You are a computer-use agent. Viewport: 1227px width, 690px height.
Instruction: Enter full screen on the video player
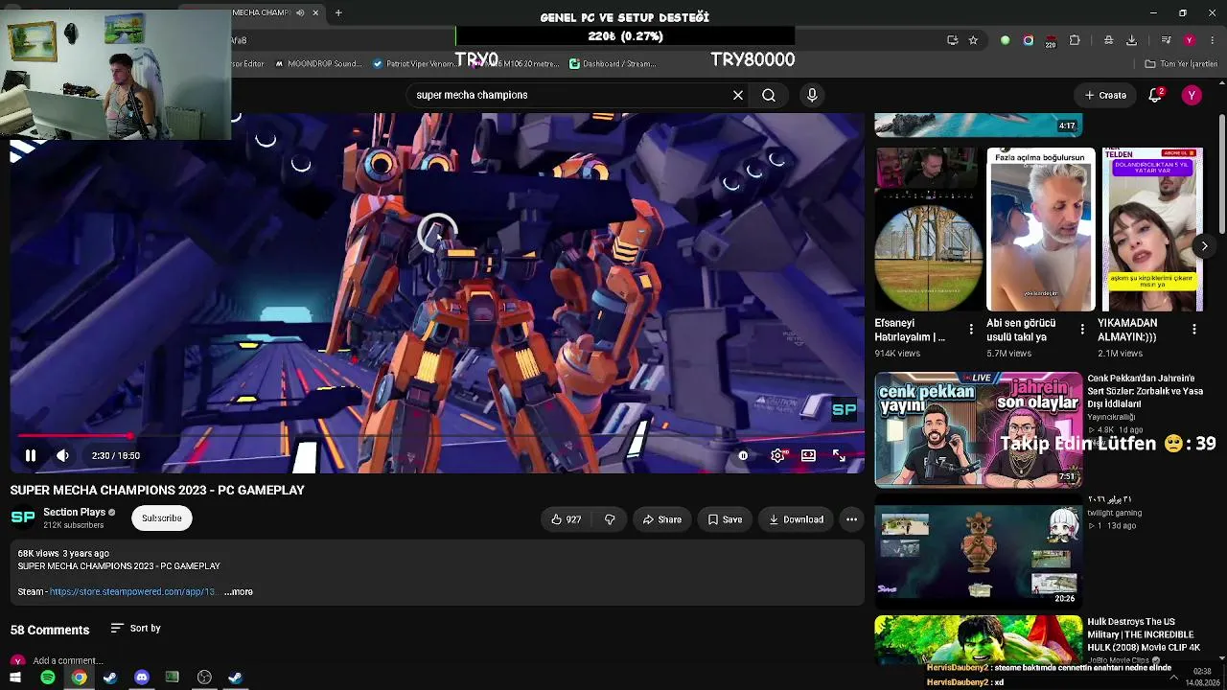pos(839,456)
